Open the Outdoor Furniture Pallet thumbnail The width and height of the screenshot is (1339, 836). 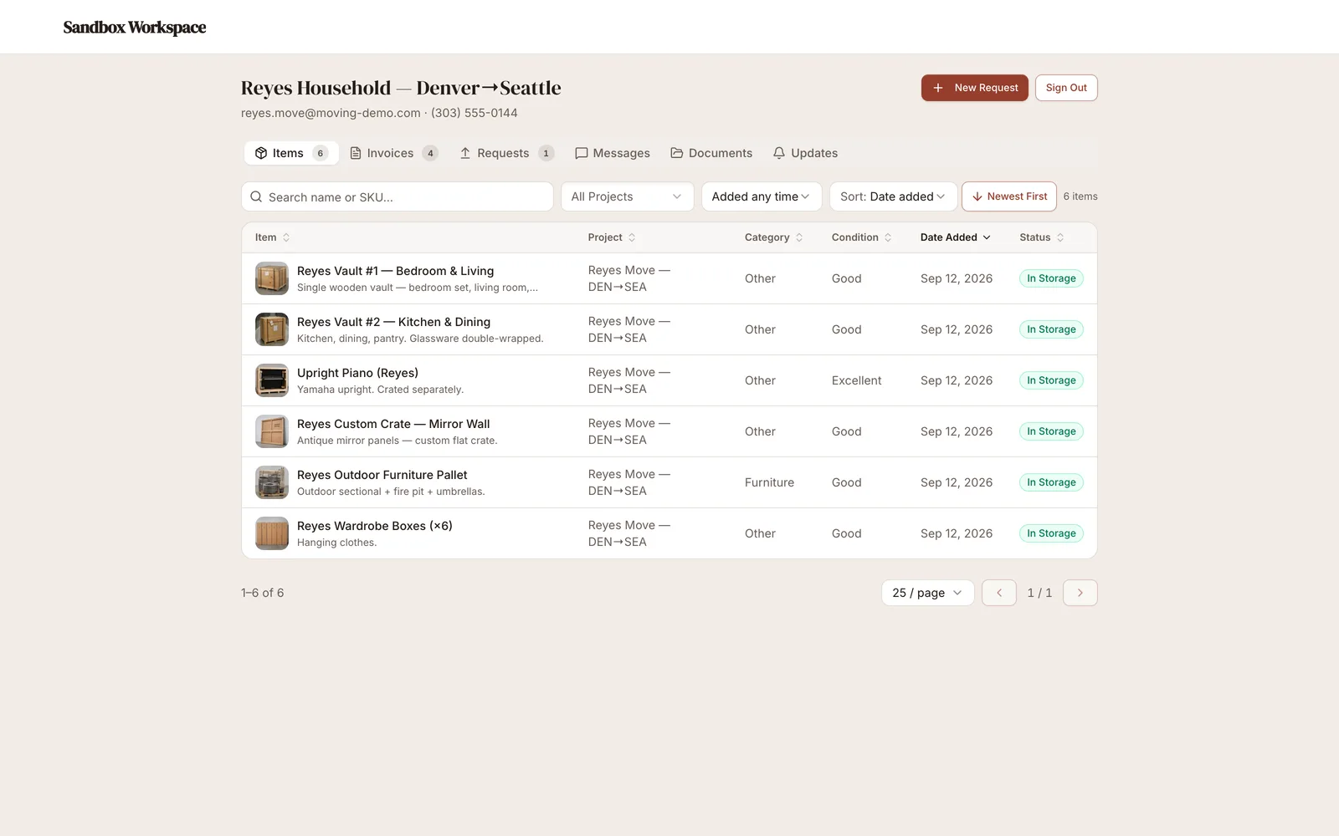tap(272, 482)
